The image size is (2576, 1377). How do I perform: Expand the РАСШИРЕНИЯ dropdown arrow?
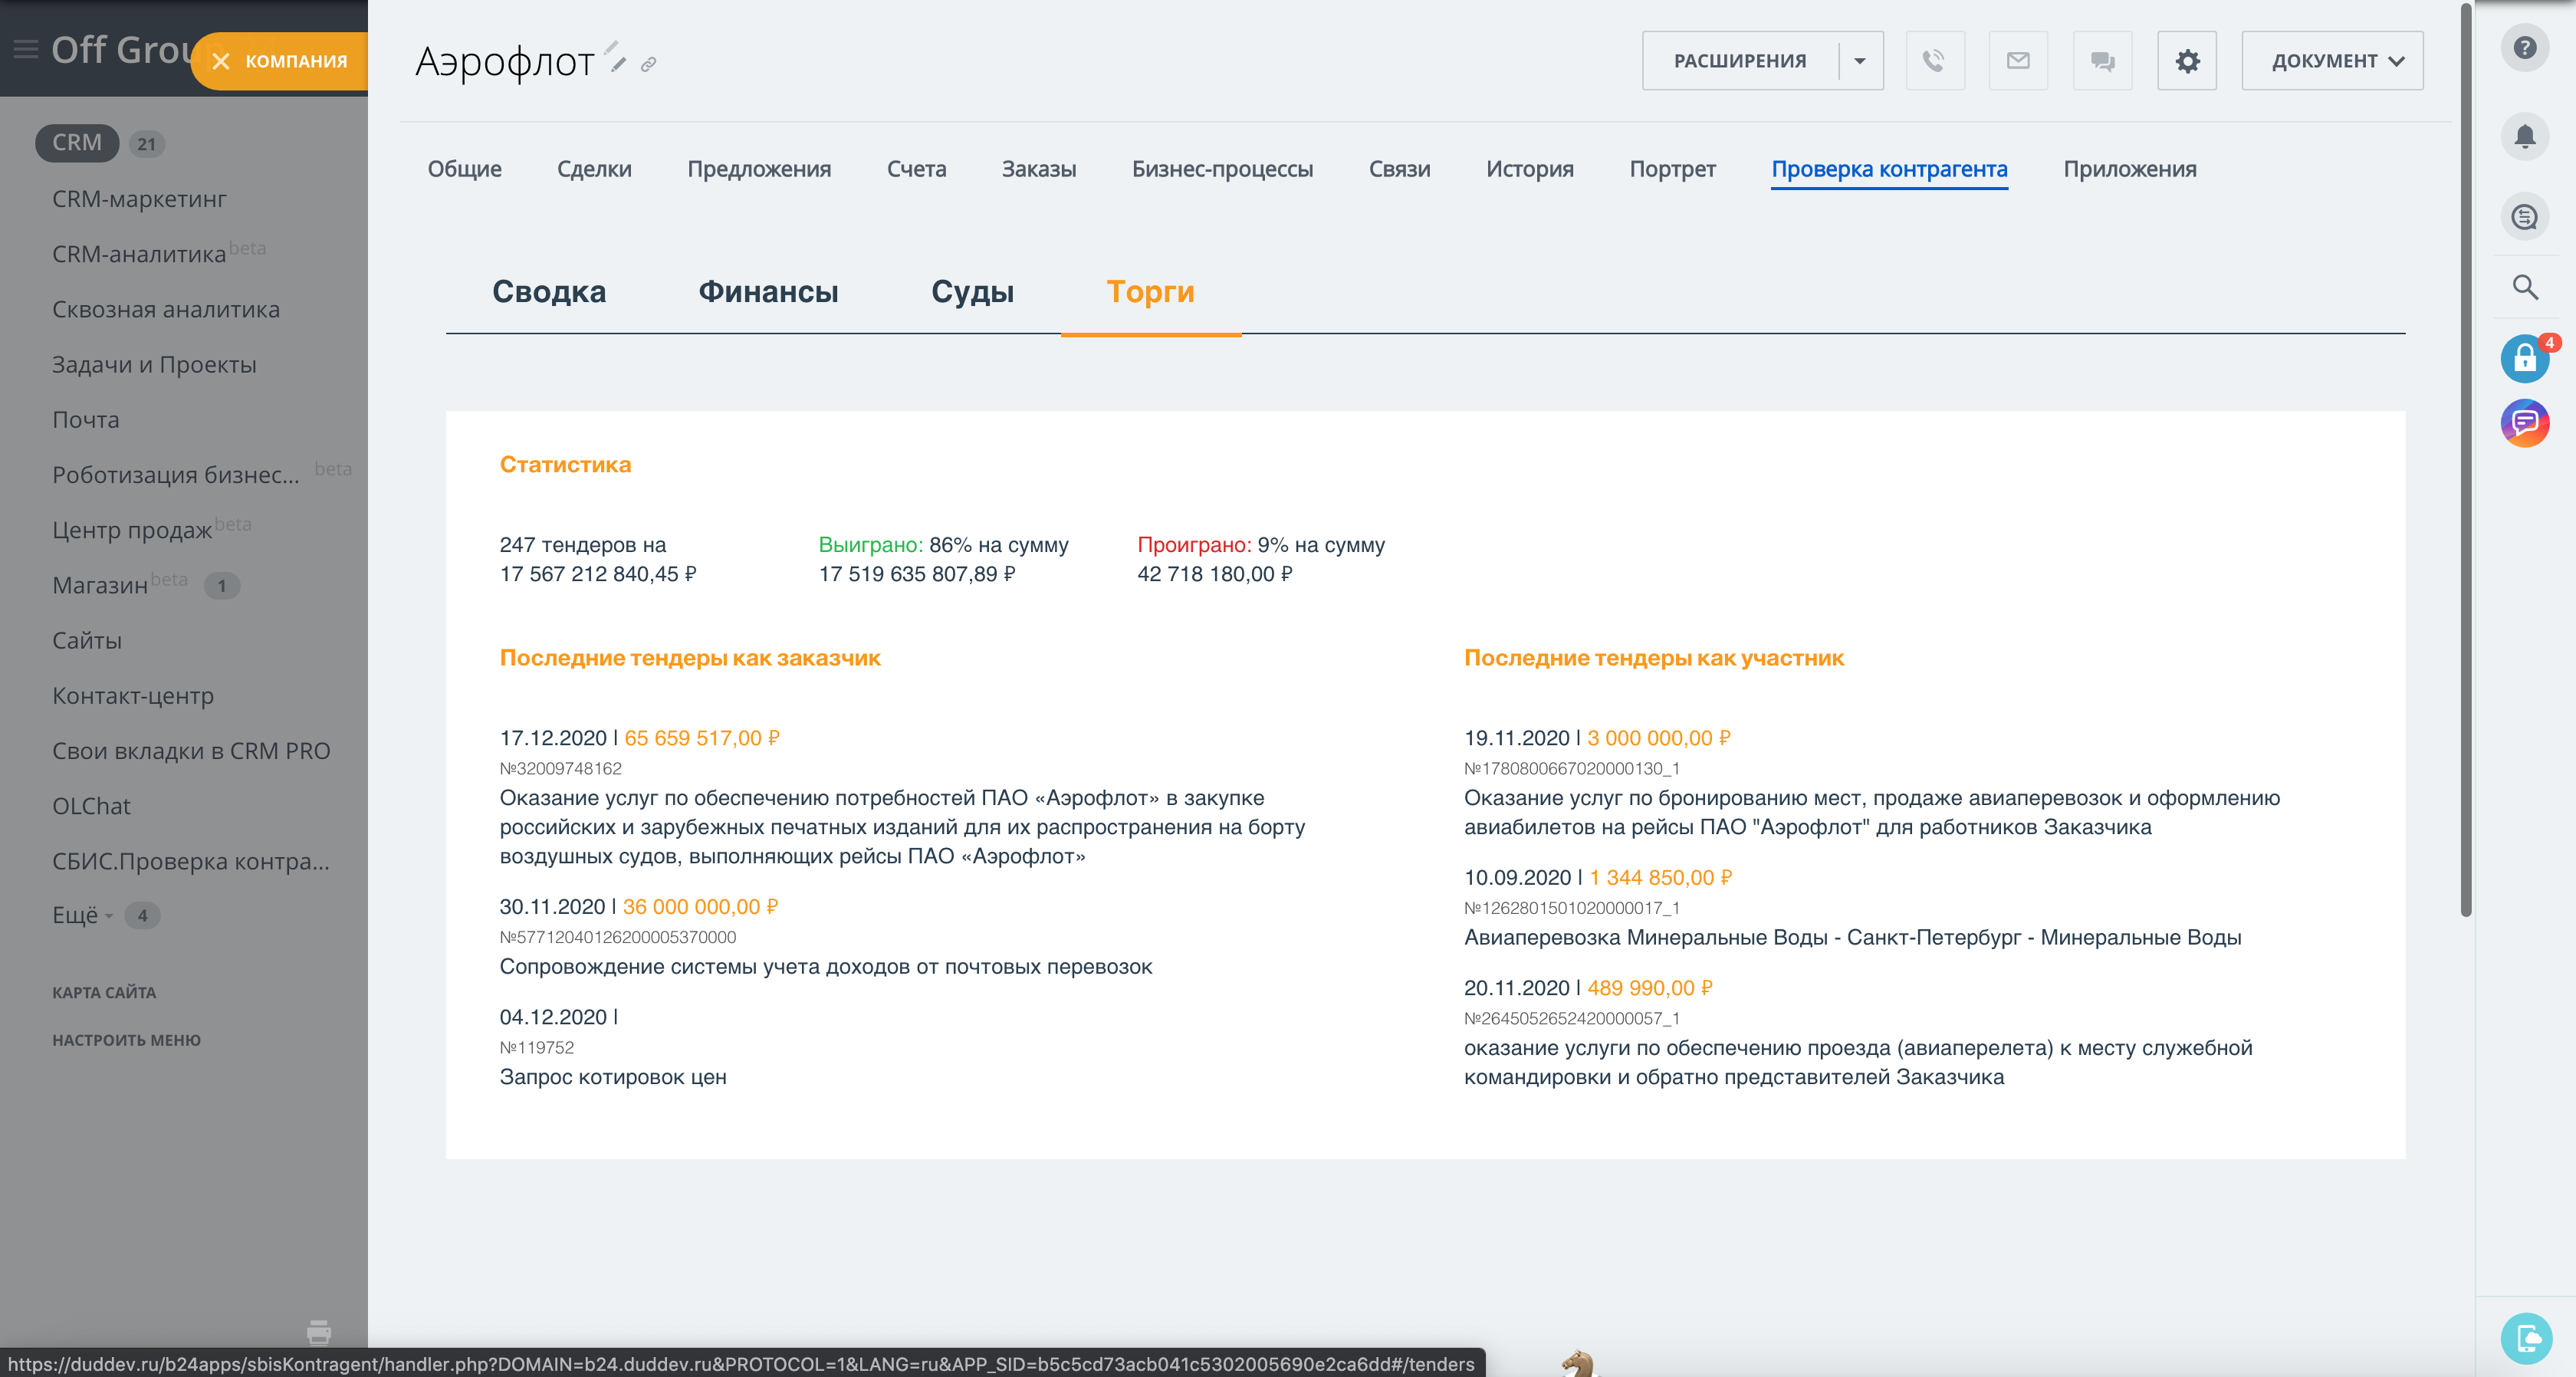pyautogui.click(x=1860, y=61)
